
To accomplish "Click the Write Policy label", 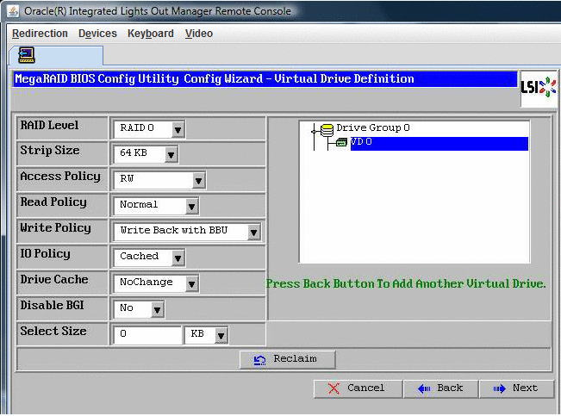I will pyautogui.click(x=55, y=228).
